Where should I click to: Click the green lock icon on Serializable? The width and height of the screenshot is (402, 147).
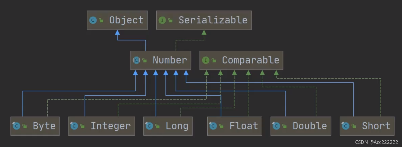point(170,20)
